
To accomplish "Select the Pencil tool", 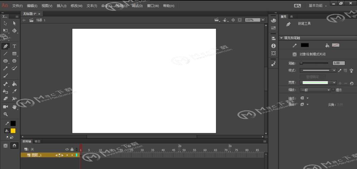I will point(5,68).
